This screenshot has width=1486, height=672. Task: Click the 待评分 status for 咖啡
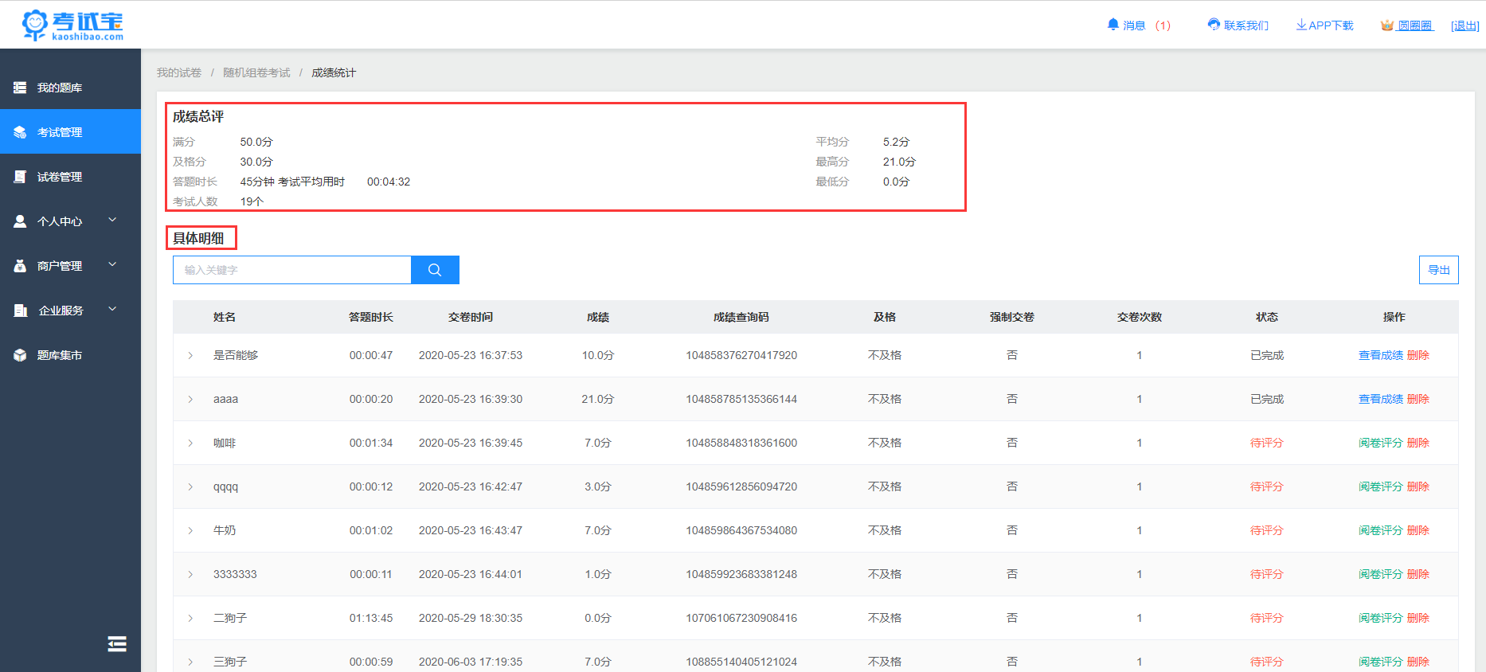1267,443
